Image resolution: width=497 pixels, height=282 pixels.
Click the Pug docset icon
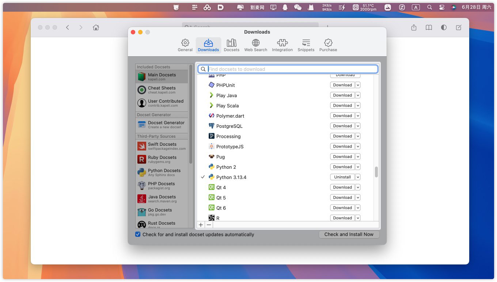(211, 156)
